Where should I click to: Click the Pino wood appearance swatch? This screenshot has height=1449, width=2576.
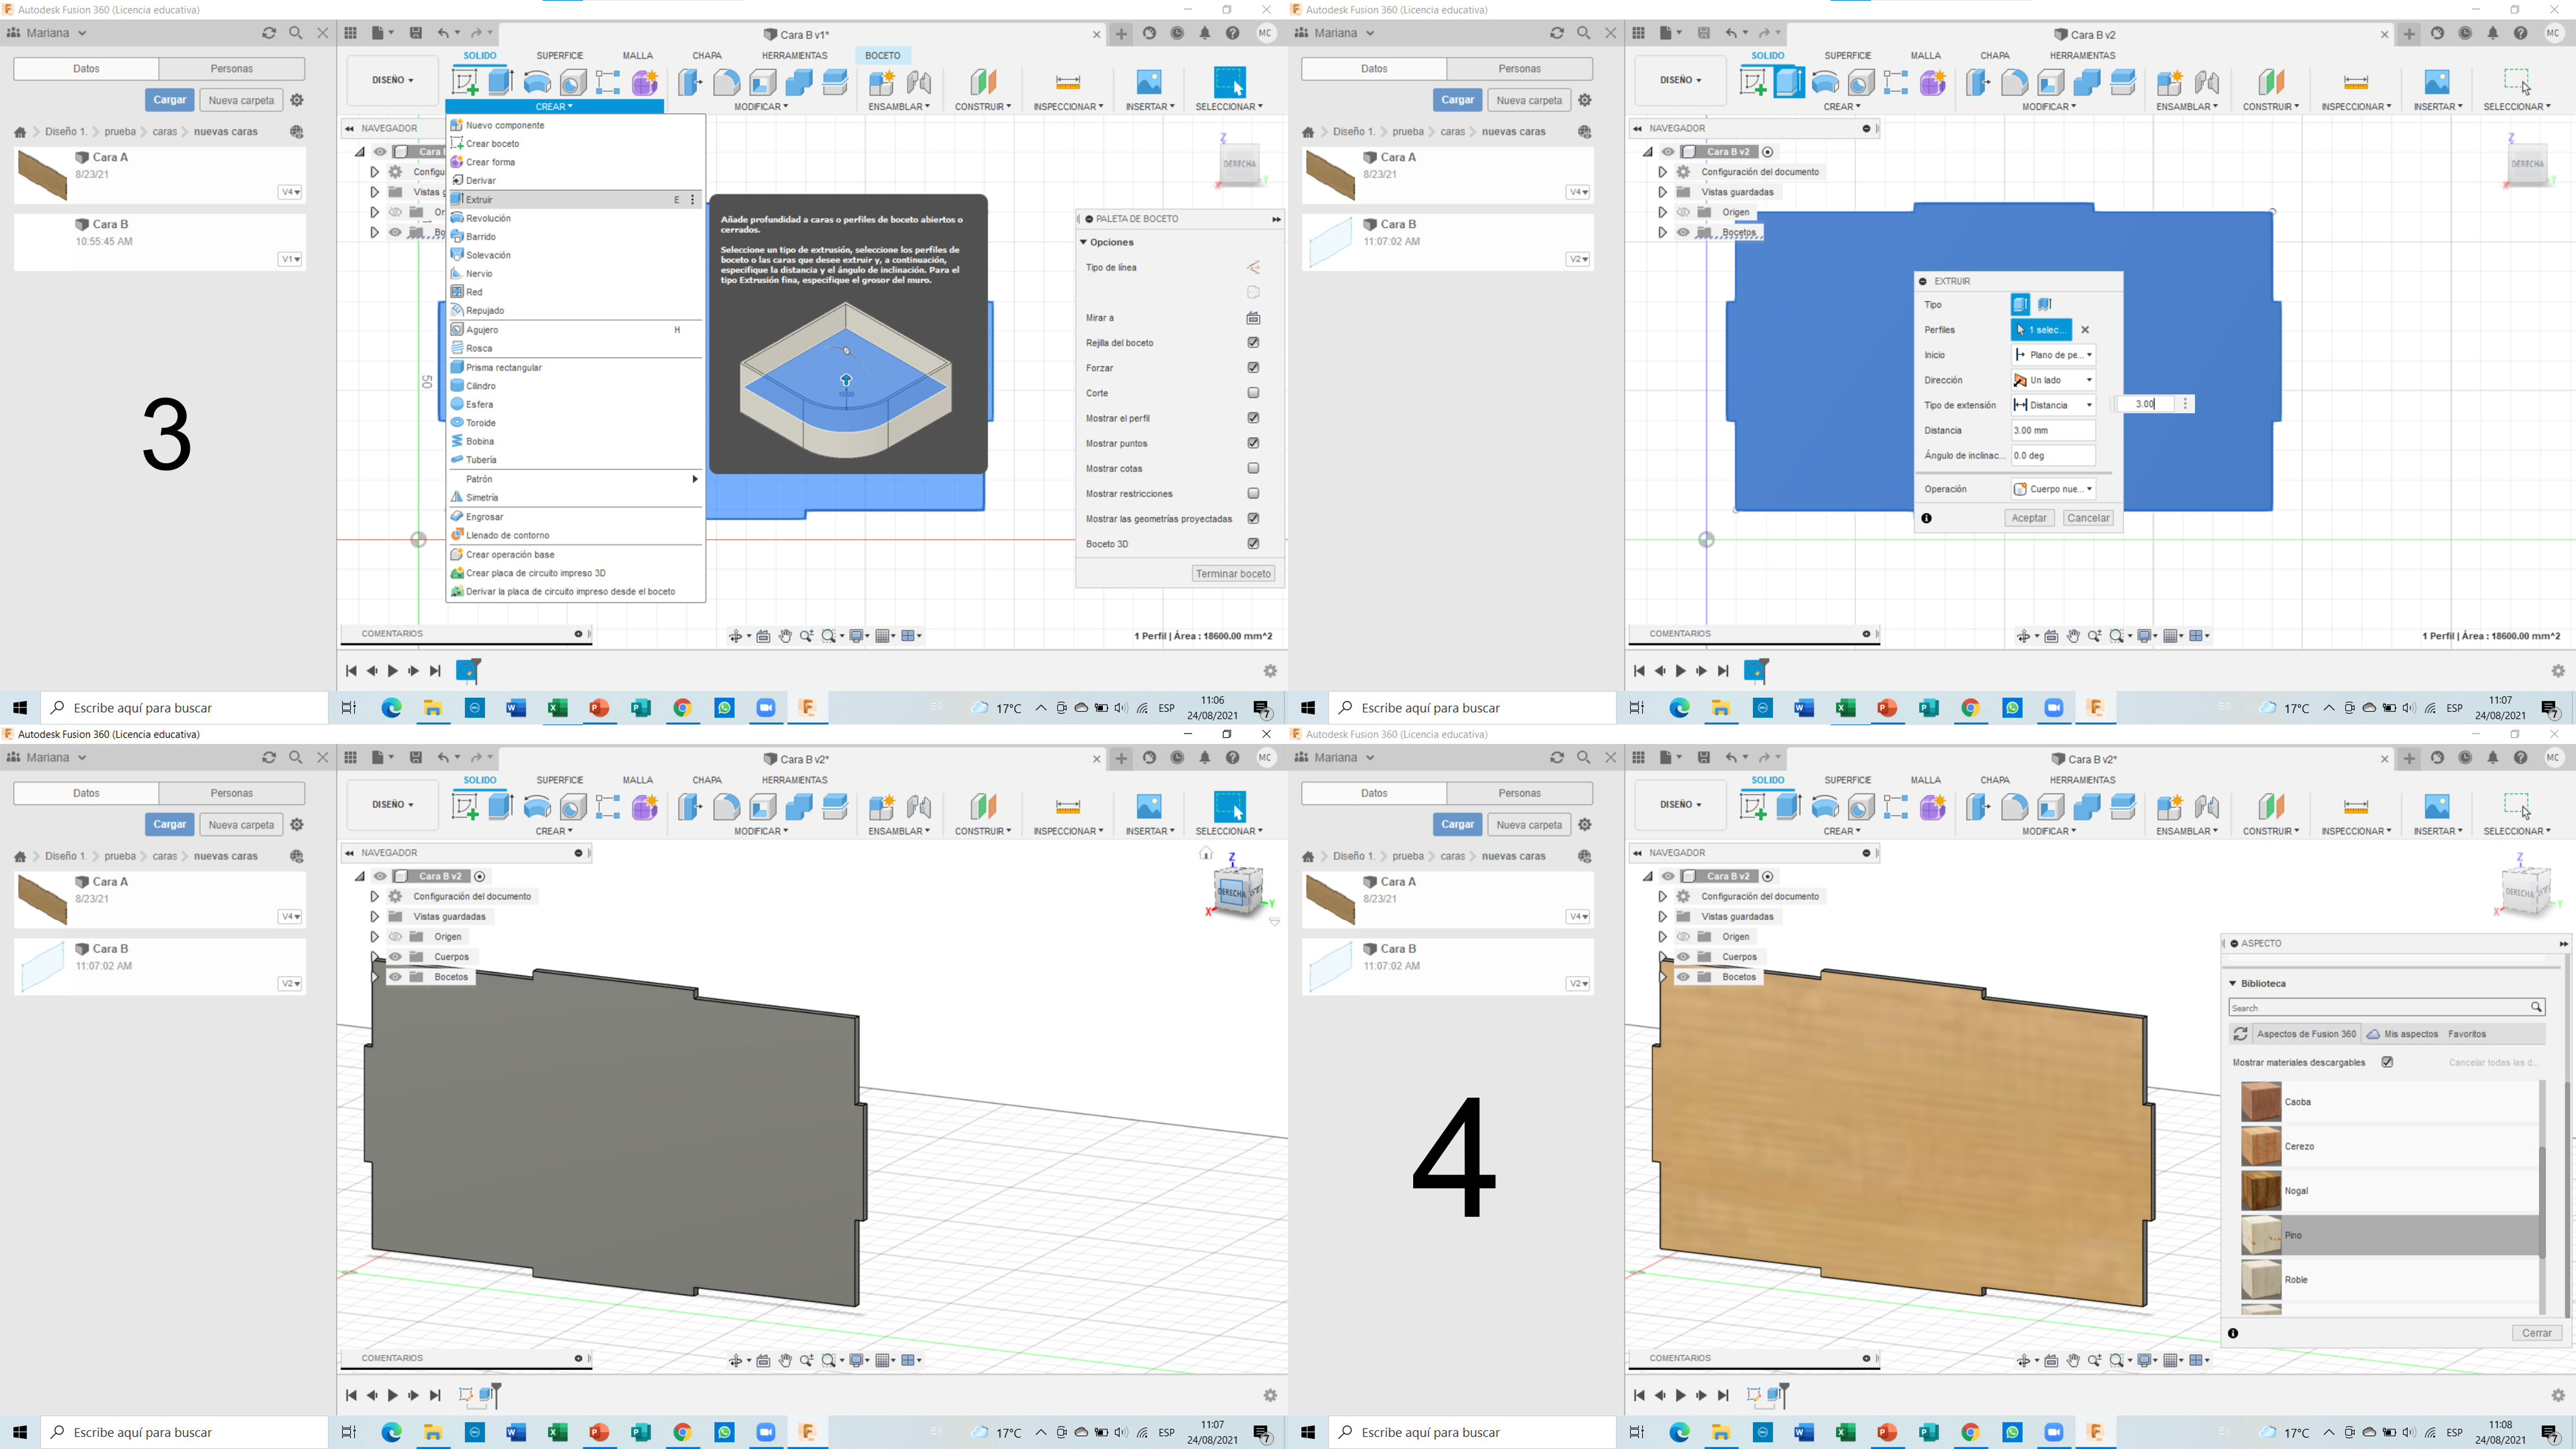point(2261,1235)
